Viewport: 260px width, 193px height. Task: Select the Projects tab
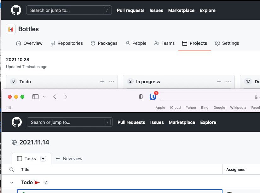pos(194,43)
